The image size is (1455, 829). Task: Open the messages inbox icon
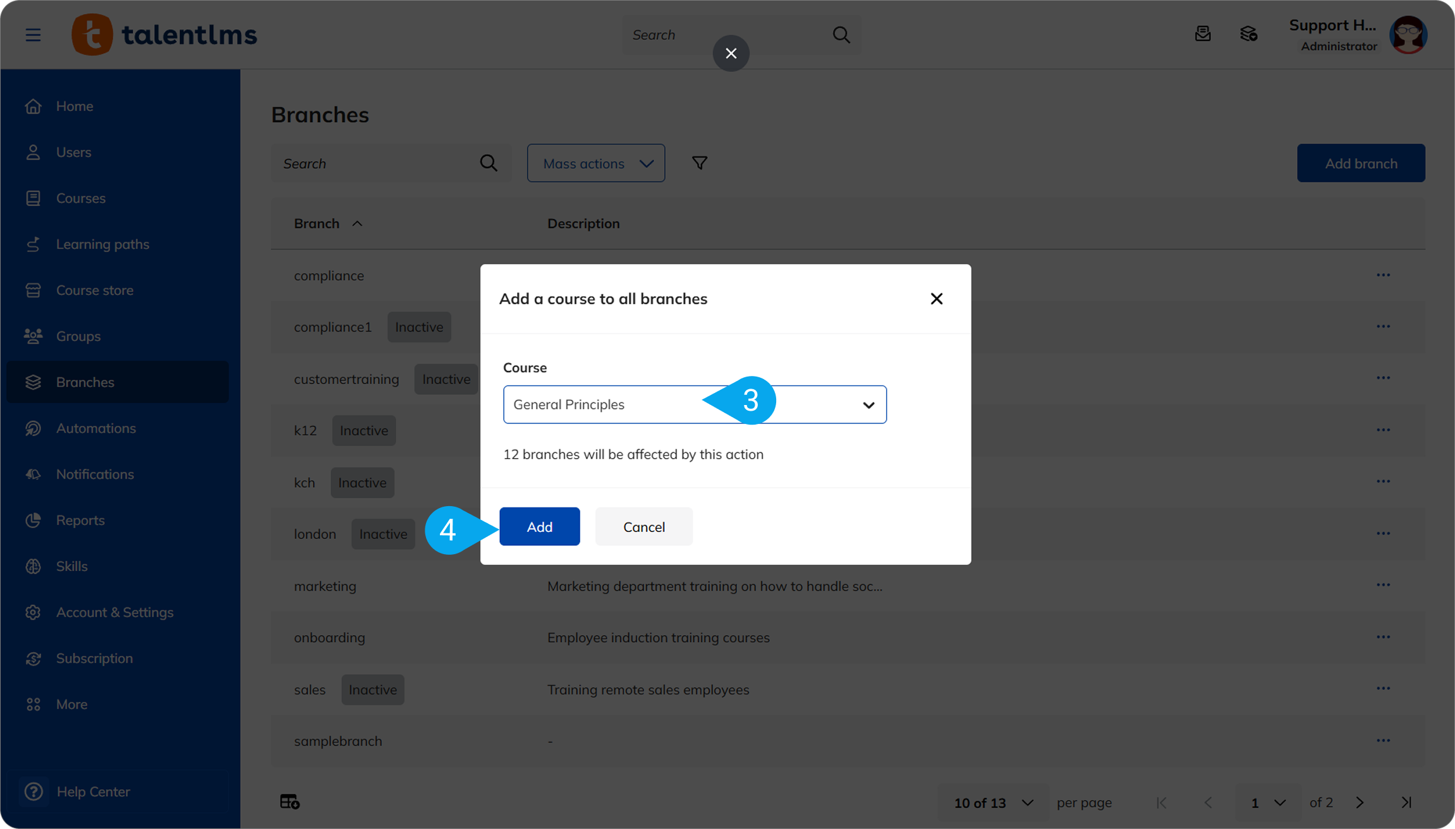1202,34
